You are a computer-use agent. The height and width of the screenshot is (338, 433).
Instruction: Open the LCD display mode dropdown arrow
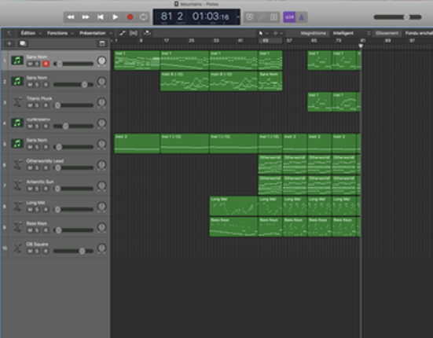tap(238, 17)
